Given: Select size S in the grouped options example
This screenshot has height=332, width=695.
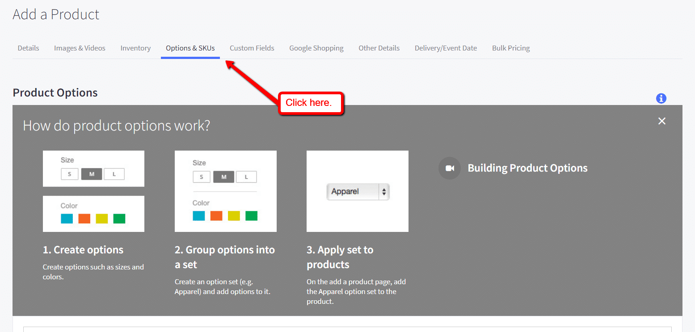Looking at the screenshot, I should click(x=202, y=177).
